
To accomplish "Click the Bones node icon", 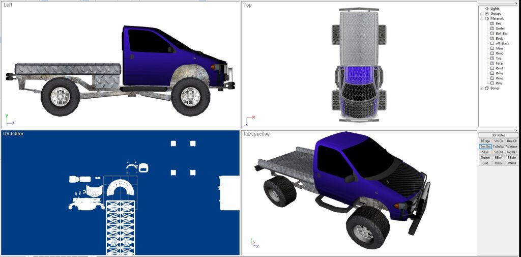I will 486,89.
